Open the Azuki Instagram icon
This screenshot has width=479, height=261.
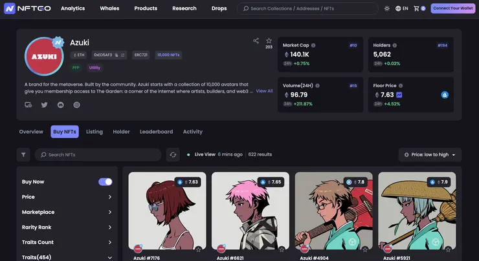pyautogui.click(x=76, y=105)
